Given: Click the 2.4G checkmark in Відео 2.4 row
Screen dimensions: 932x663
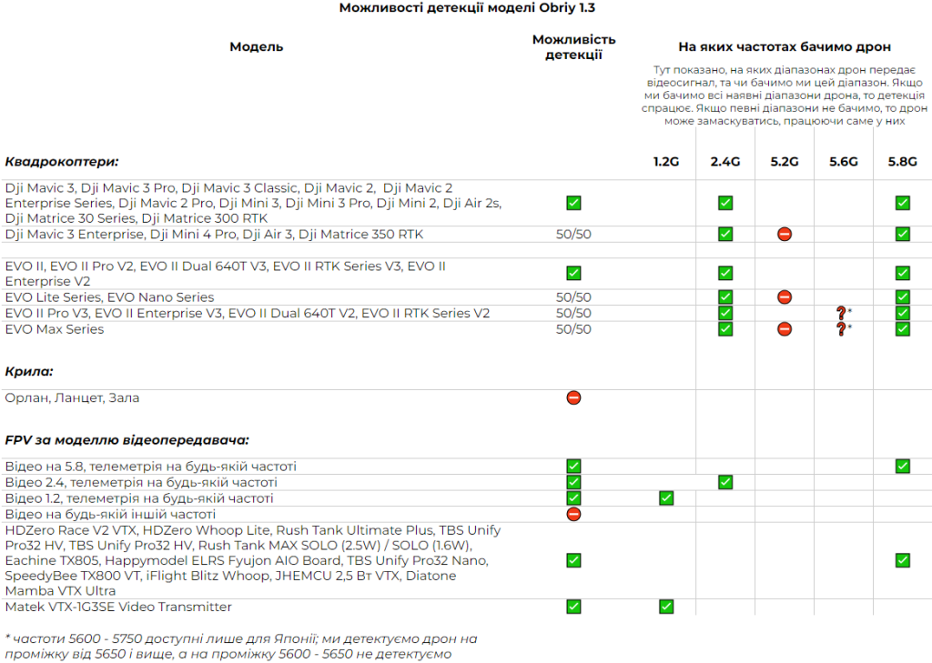Looking at the screenshot, I should pos(725,482).
